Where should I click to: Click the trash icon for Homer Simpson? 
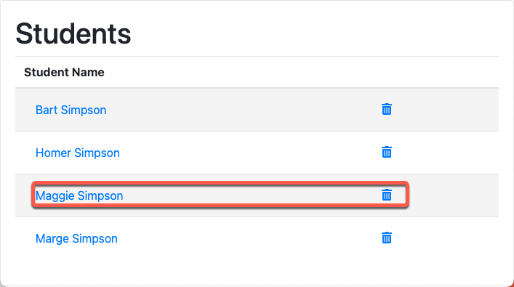pos(387,152)
